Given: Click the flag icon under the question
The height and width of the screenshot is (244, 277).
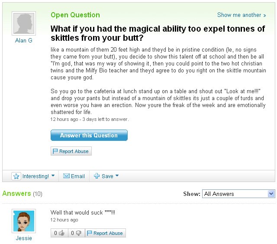Looking at the screenshot, I should point(55,151).
